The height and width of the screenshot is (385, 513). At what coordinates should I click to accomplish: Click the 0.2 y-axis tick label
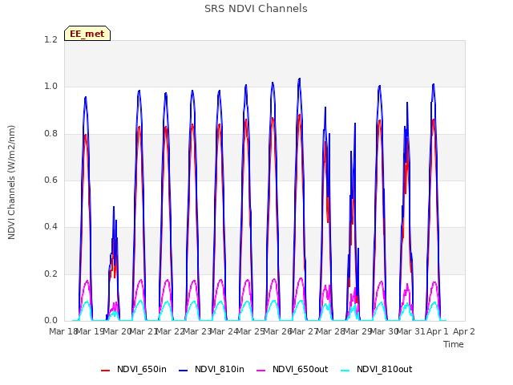[x=50, y=274]
